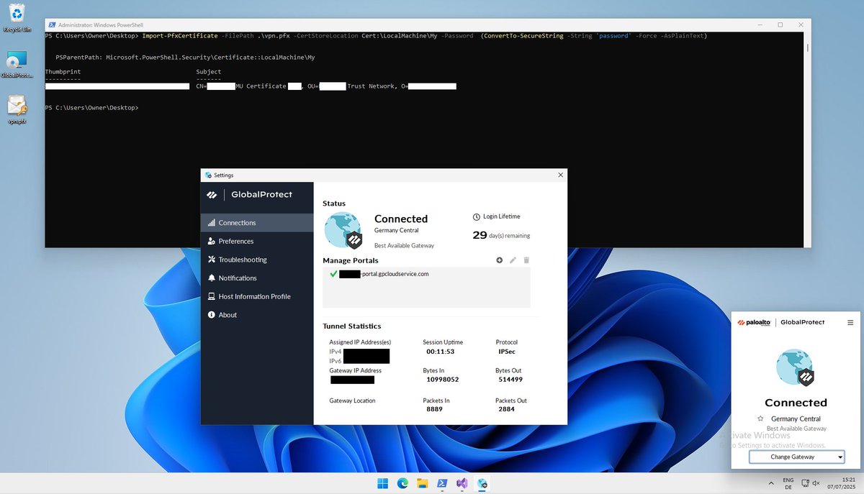Maximize the PowerShell window

point(780,24)
